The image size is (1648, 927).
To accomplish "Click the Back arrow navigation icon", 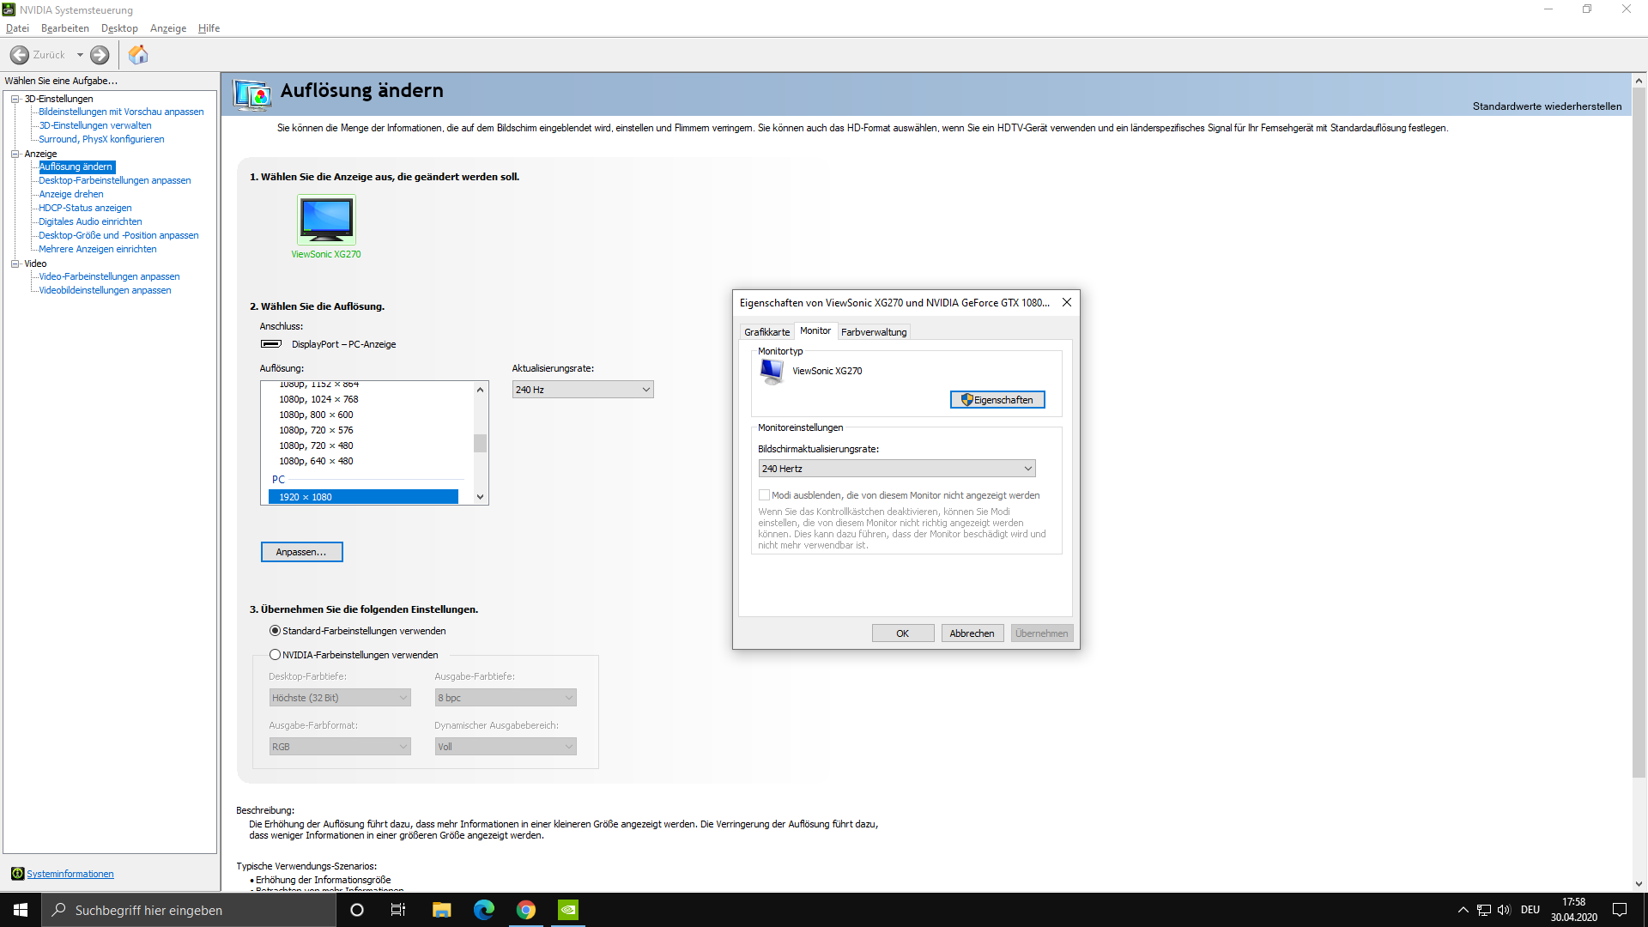I will click(20, 55).
